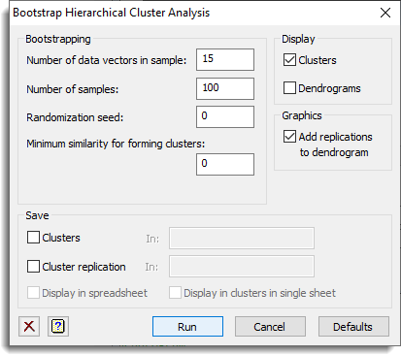Close the Bootstrap Hierarchical Cluster Analysis dialog
The image size is (401, 355).
point(385,13)
